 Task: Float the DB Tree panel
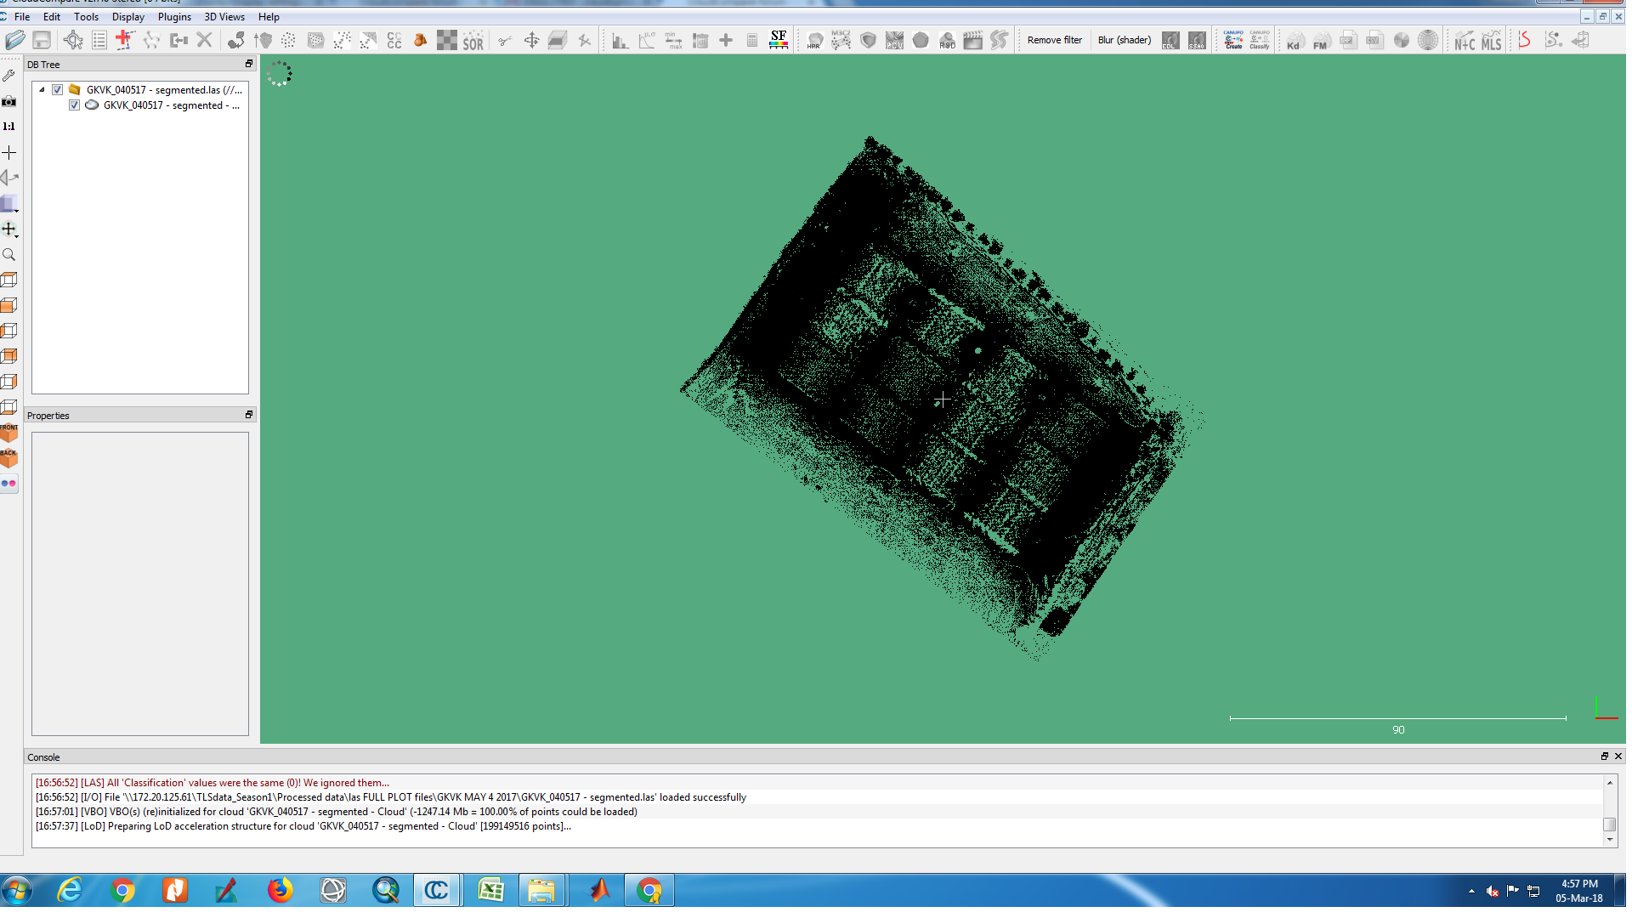(249, 64)
